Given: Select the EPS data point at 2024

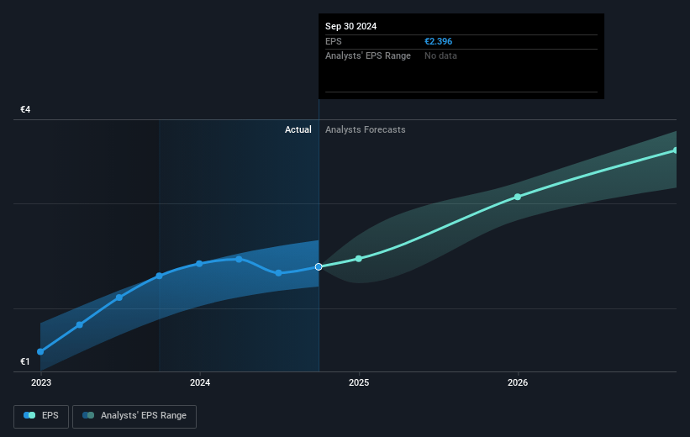Looking at the screenshot, I should (199, 264).
